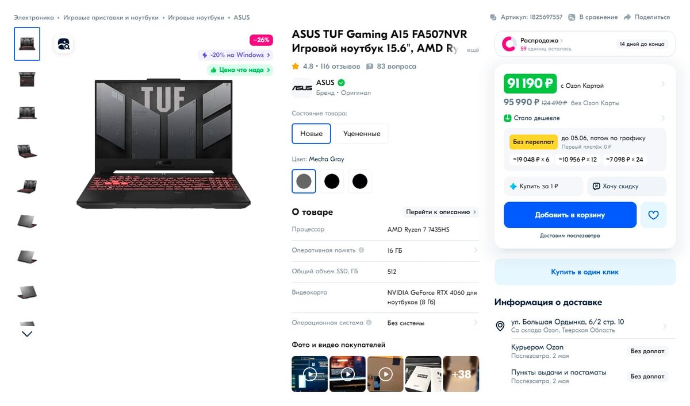Add laptop to favorites with heart icon
Screen dimensions: 690x406
click(x=654, y=215)
